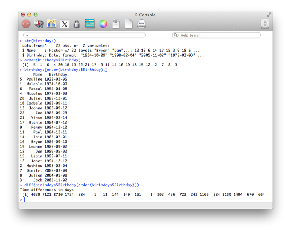Click the row for Pascal 1954-04-08
The width and height of the screenshot is (291, 234).
(43, 89)
